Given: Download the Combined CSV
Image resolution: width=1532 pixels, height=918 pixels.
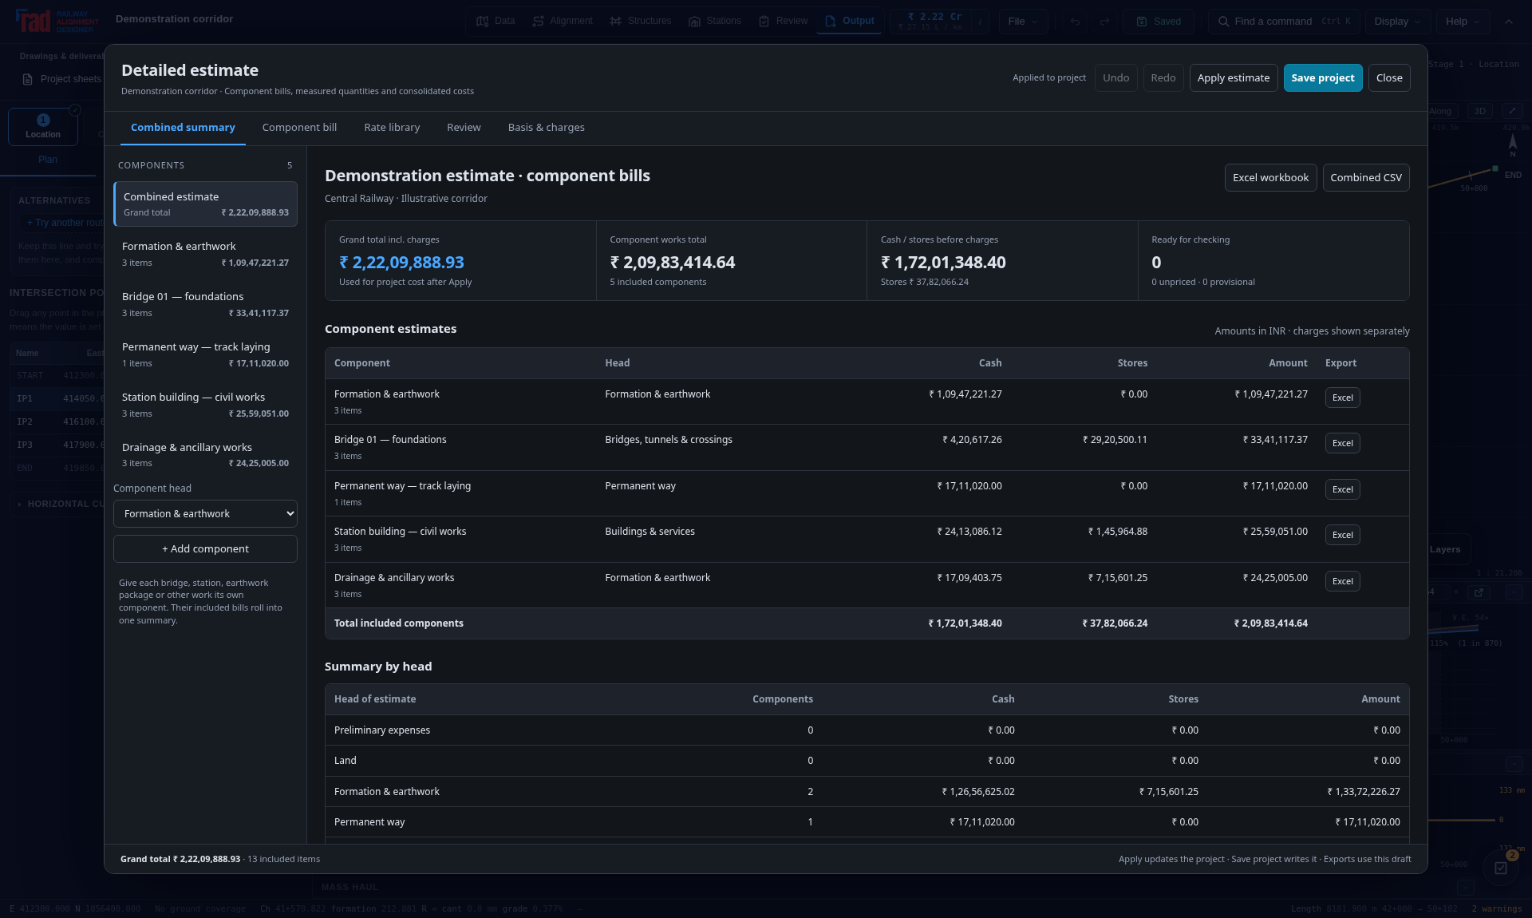Looking at the screenshot, I should tap(1365, 178).
